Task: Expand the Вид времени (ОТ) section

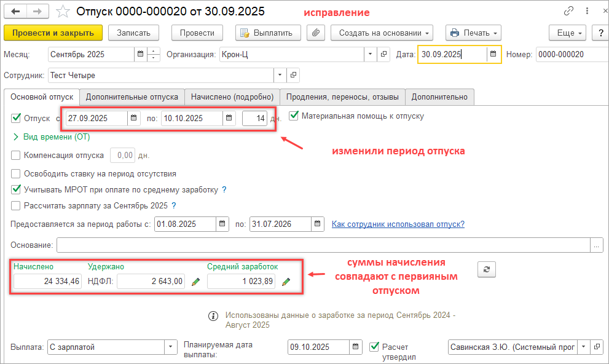Action: tap(16, 137)
